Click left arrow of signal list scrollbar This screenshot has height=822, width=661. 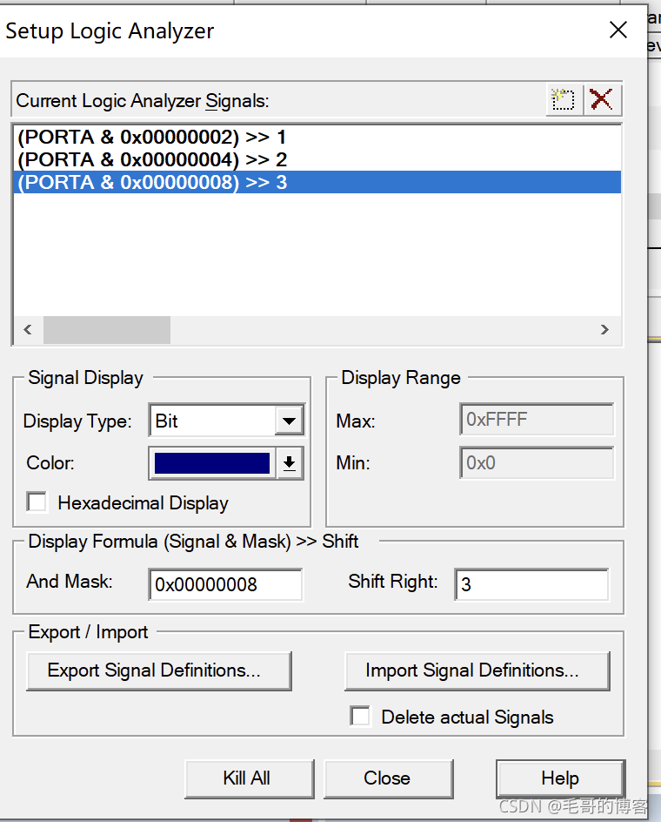coord(28,330)
